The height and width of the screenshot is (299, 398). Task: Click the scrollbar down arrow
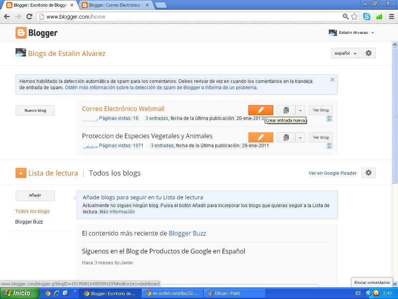[395, 284]
